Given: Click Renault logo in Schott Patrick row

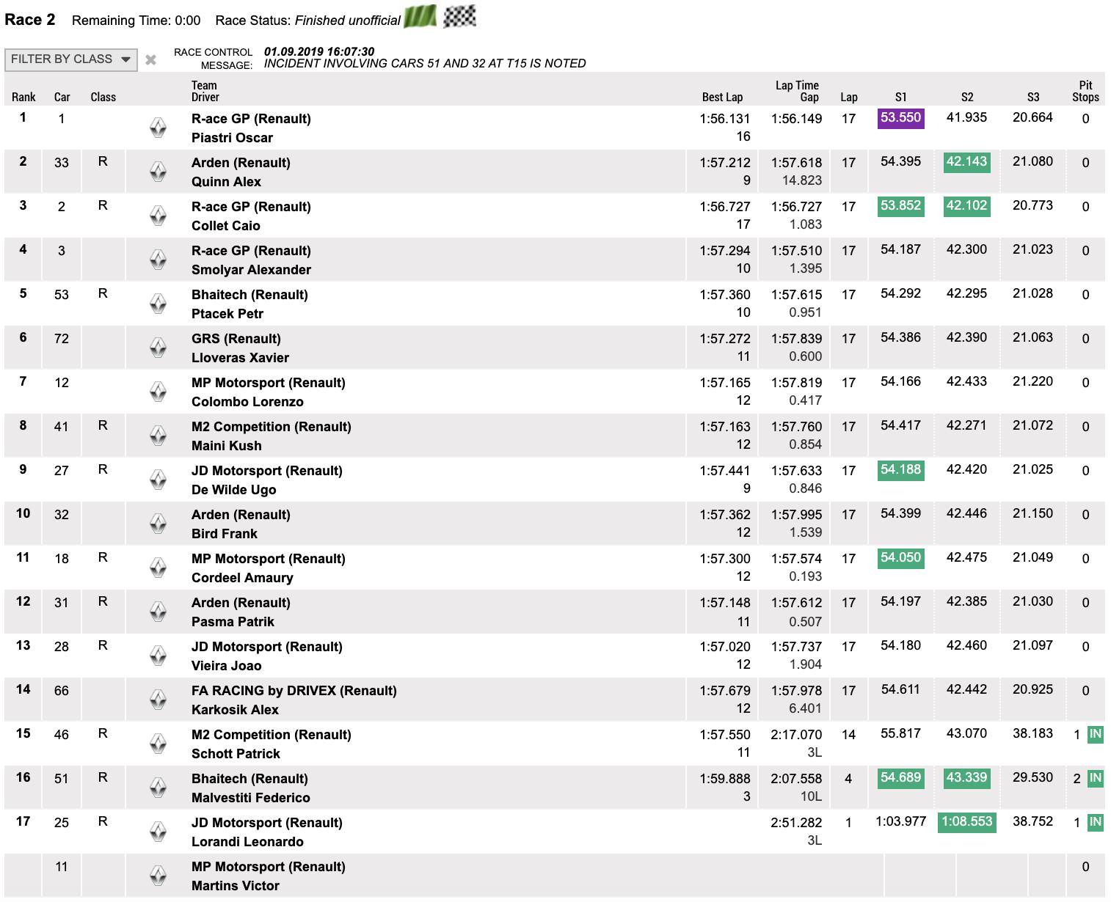Looking at the screenshot, I should [158, 744].
